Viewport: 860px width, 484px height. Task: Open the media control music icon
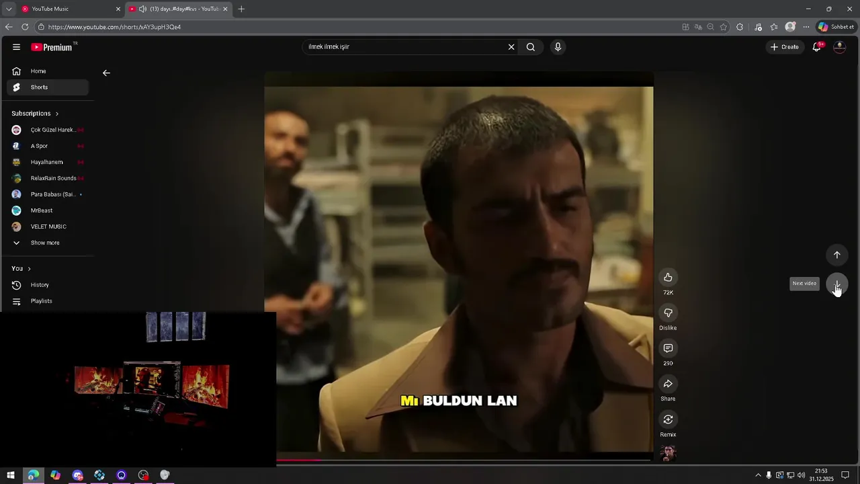point(759,27)
